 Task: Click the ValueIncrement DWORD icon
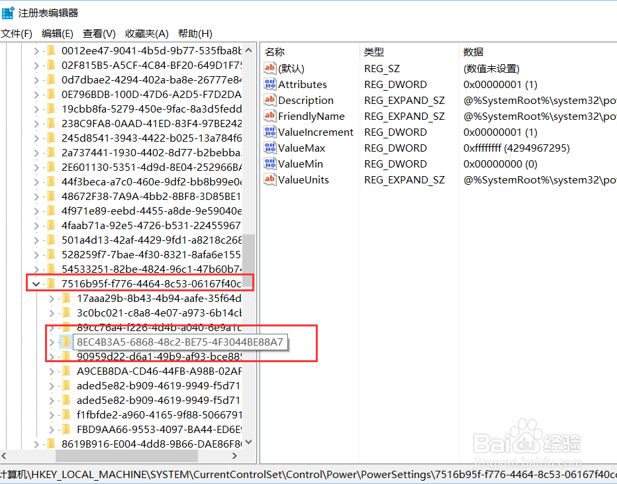click(270, 132)
